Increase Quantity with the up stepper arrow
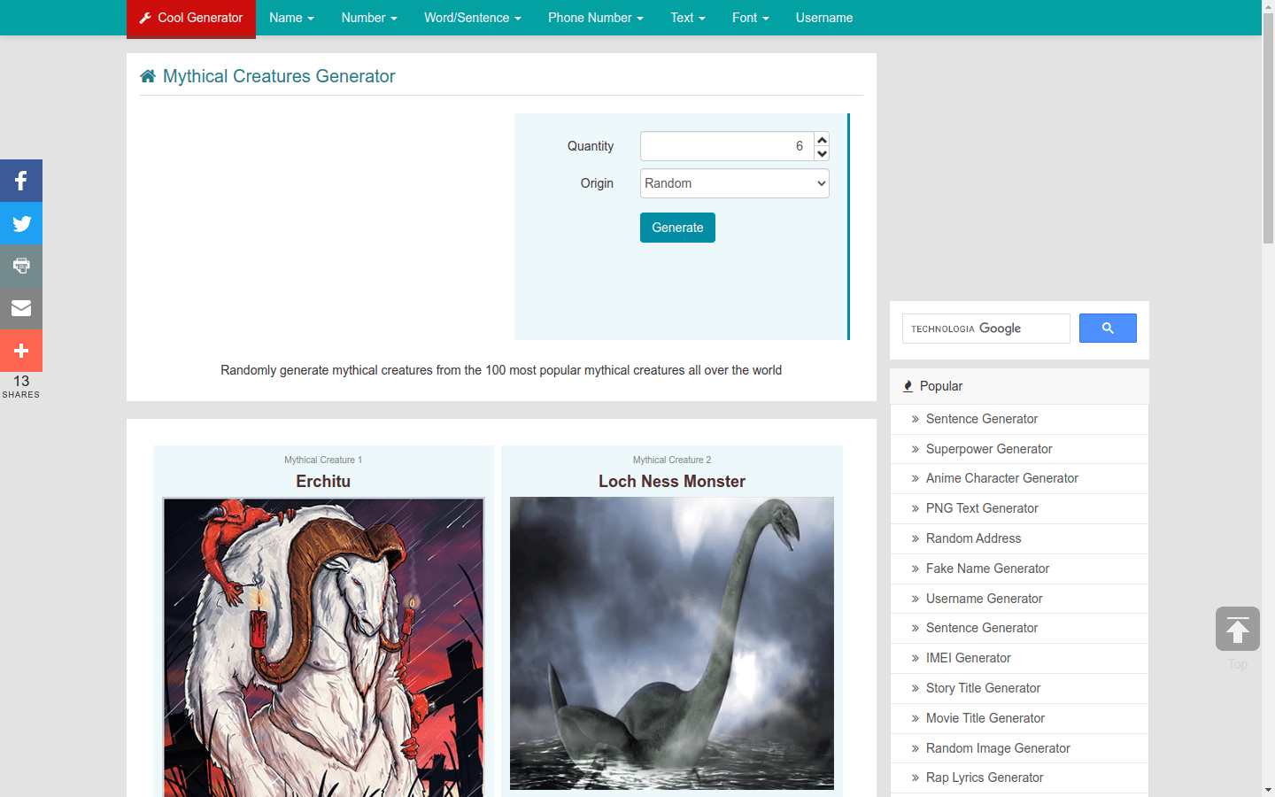Image resolution: width=1275 pixels, height=797 pixels. point(821,139)
